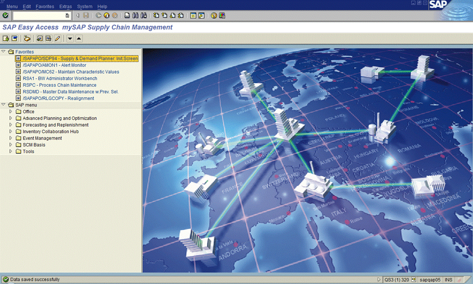
Task: Click the system info selector icon in status bar
Action: pos(413,279)
